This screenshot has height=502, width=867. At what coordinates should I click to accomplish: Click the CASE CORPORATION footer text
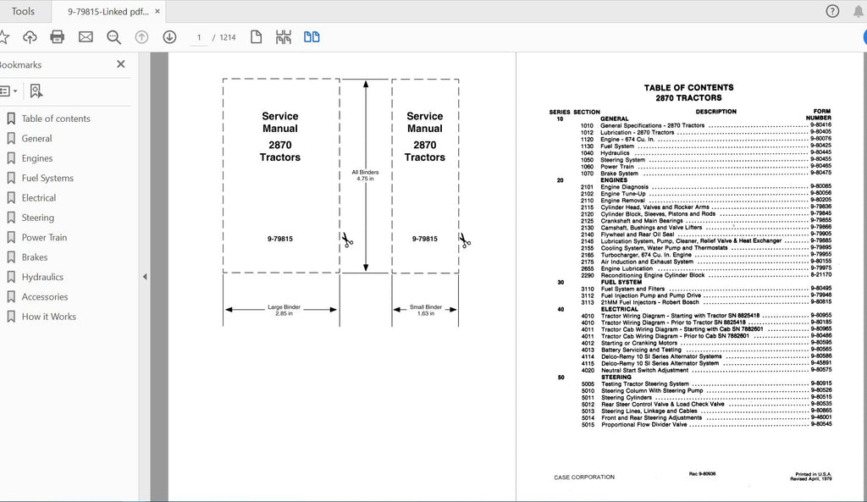click(584, 477)
